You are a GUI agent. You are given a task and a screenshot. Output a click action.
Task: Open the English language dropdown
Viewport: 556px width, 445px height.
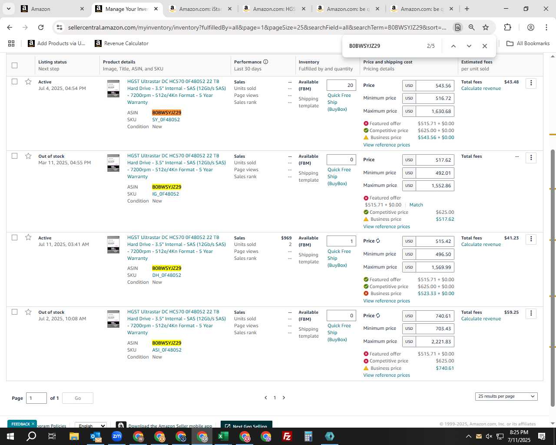tap(90, 425)
